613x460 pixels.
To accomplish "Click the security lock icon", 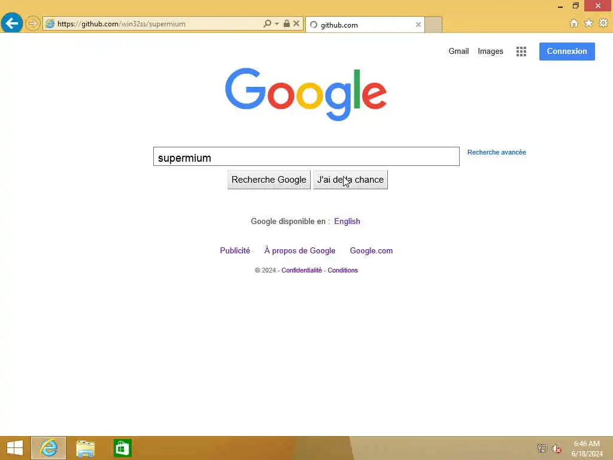I will click(287, 23).
